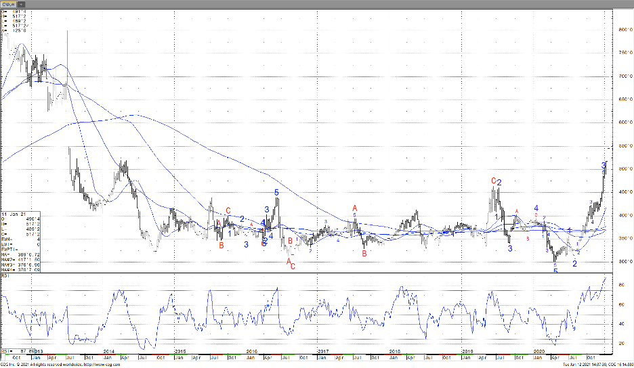
Task: Click the 80 level on RSI scale
Action: 620,285
